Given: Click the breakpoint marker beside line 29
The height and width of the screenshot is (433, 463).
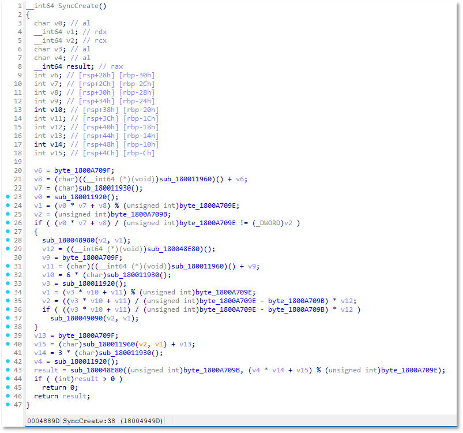Looking at the screenshot, I should [6, 249].
